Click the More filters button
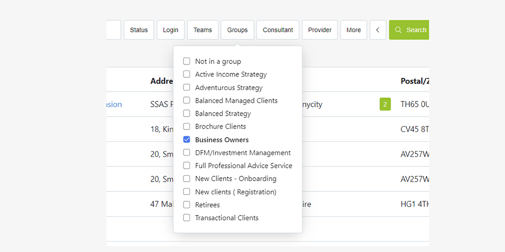The width and height of the screenshot is (505, 252). click(354, 30)
